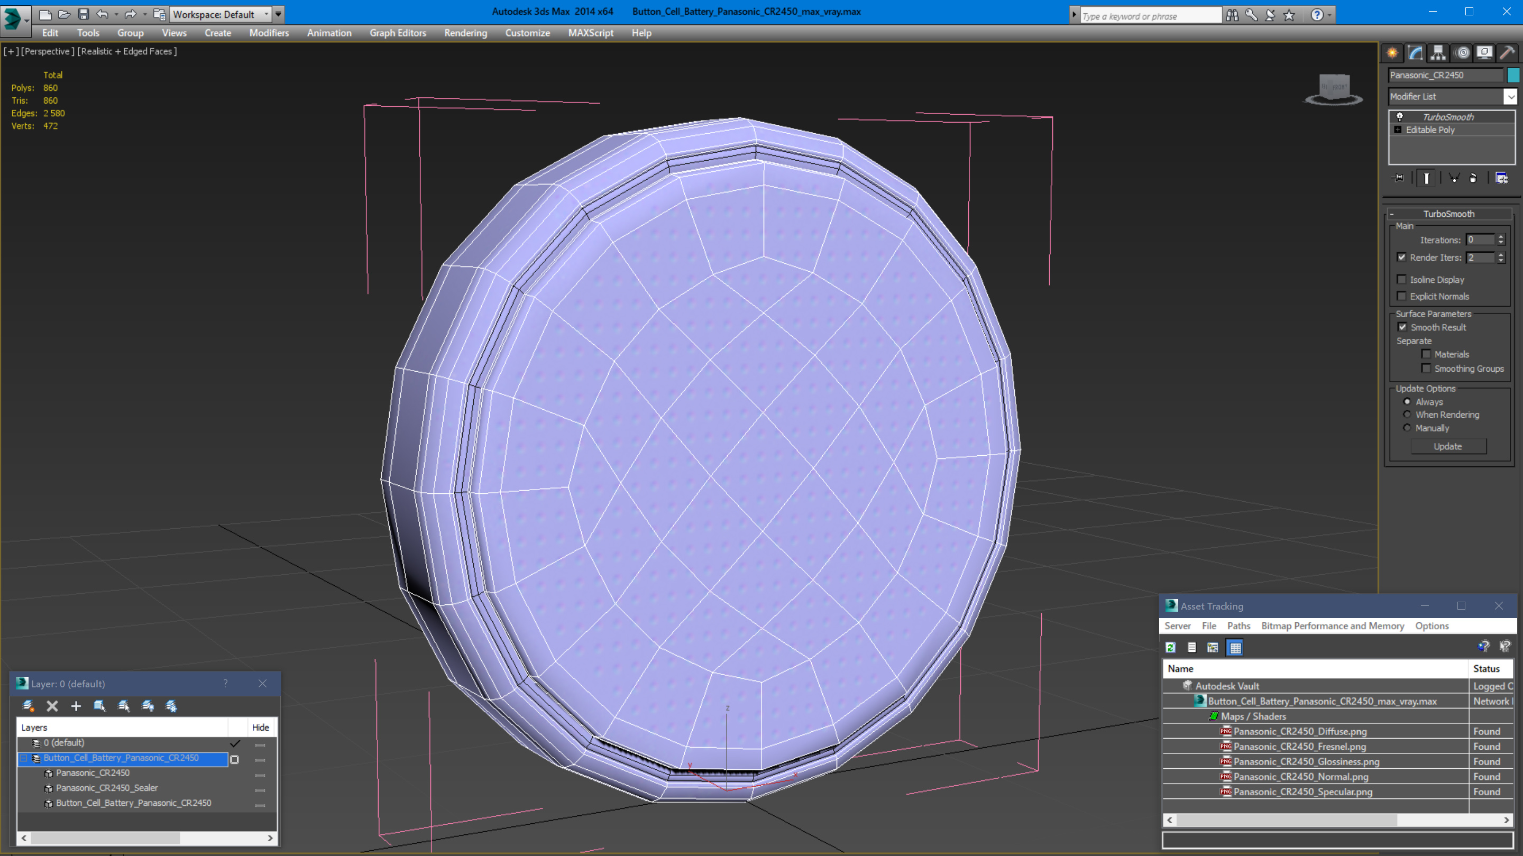
Task: Expand the Editable Poly stack entry
Action: pyautogui.click(x=1398, y=130)
